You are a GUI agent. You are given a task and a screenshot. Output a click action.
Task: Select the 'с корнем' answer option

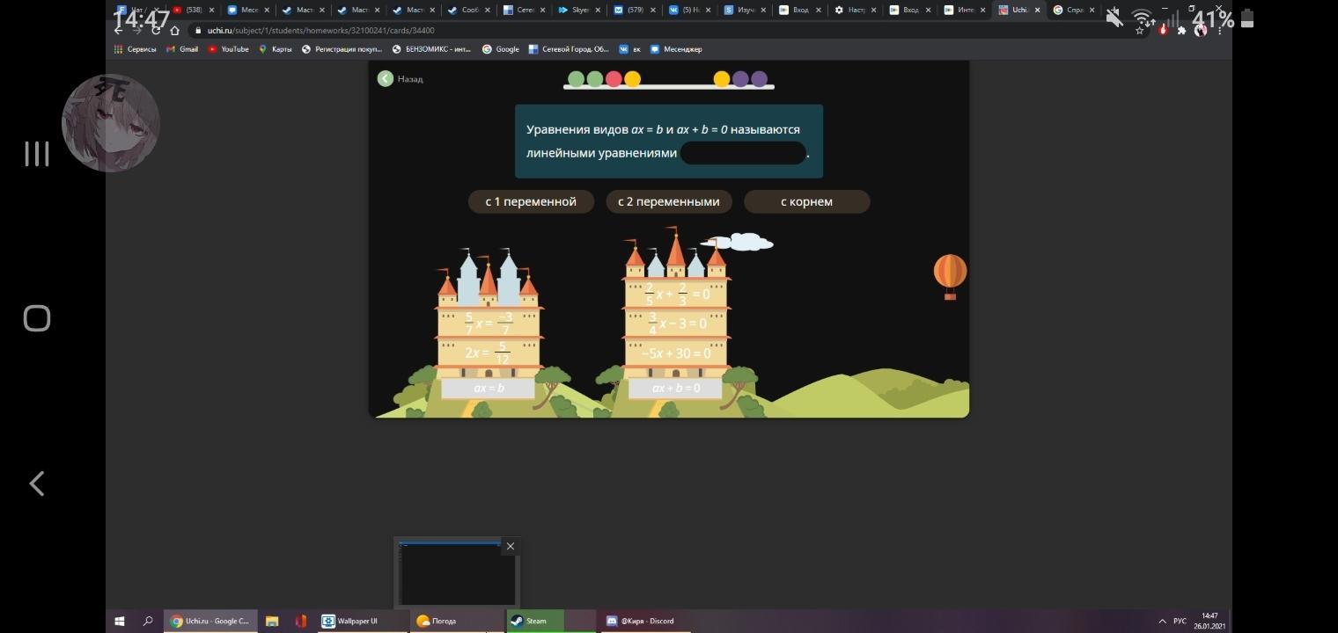tap(806, 202)
